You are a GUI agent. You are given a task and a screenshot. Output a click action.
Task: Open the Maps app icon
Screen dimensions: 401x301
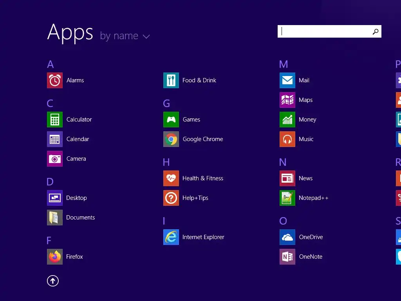[287, 100]
